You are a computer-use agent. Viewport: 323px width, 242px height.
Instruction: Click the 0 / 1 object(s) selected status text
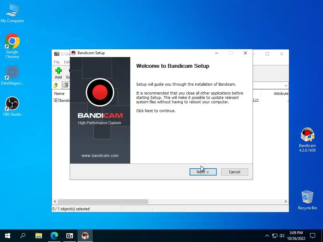coord(71,209)
